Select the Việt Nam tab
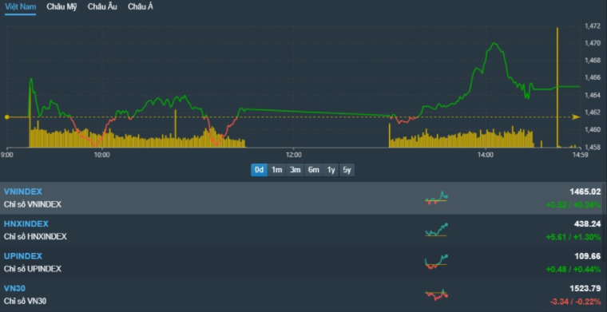This screenshot has width=607, height=312. [21, 6]
